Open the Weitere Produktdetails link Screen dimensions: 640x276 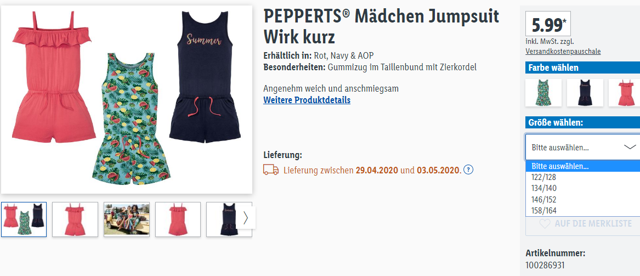click(x=307, y=100)
